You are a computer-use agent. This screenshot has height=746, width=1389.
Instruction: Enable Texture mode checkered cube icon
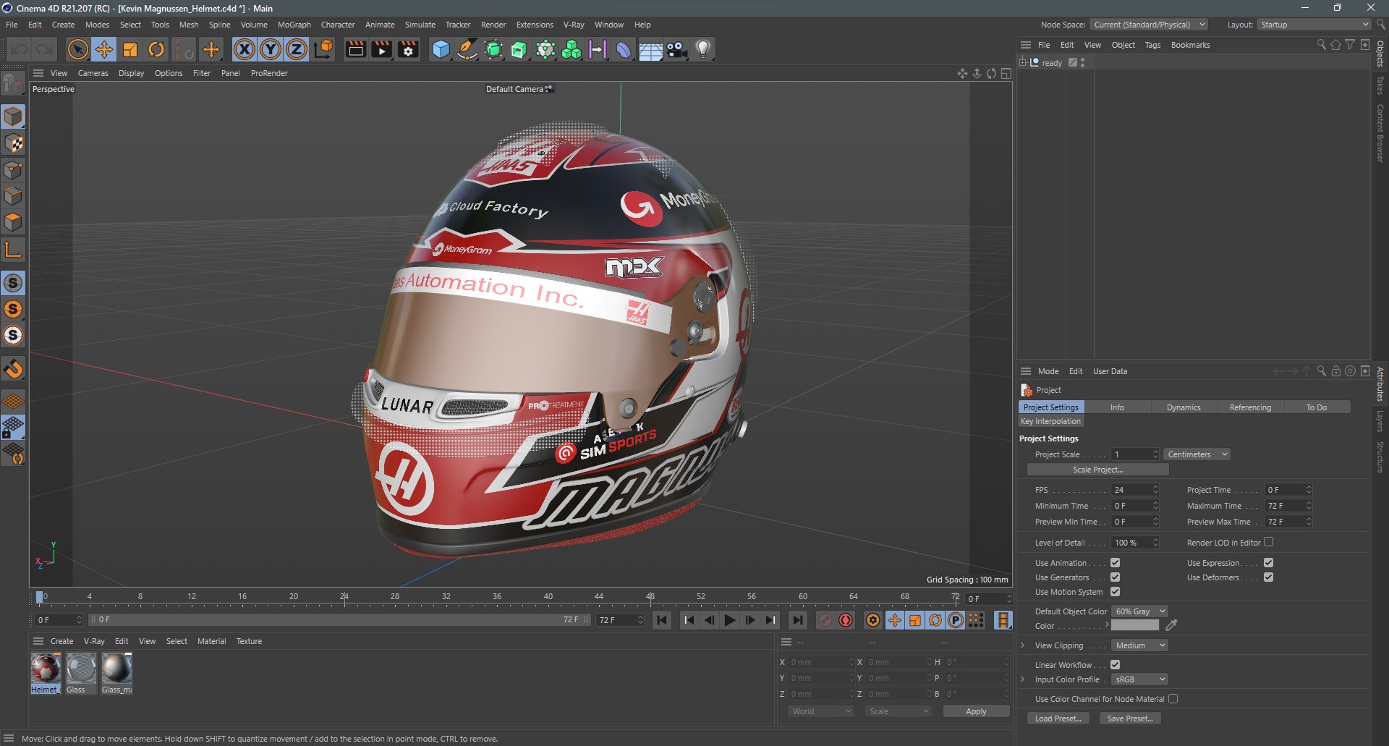coord(13,143)
